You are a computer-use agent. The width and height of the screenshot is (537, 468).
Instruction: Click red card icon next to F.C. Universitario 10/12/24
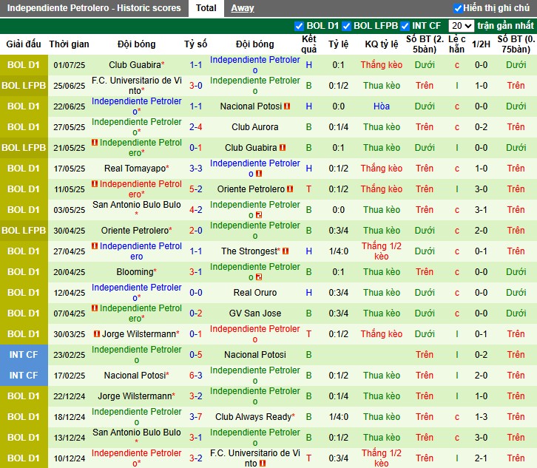(x=263, y=464)
